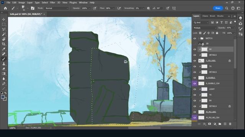Open the Brush Settings panel from options bar

33,8
